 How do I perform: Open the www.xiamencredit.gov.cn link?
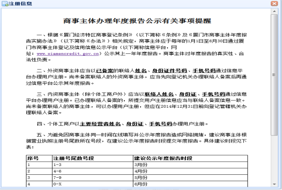[x=68, y=53]
